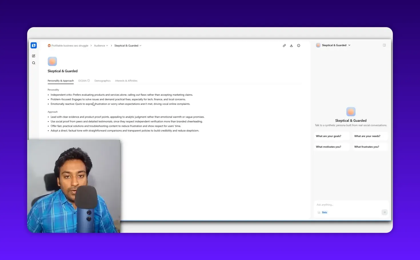
Task: Select the search icon in the sidebar
Action: pos(33,63)
